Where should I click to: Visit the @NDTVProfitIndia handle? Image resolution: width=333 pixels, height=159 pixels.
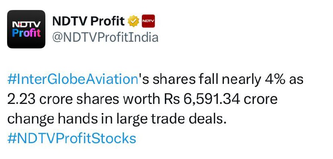pos(105,37)
